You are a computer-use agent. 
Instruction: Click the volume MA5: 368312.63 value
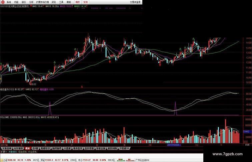(31, 117)
